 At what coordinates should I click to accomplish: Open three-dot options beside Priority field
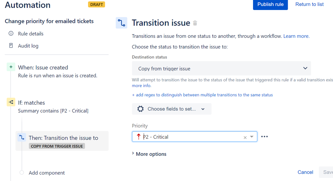tap(264, 136)
